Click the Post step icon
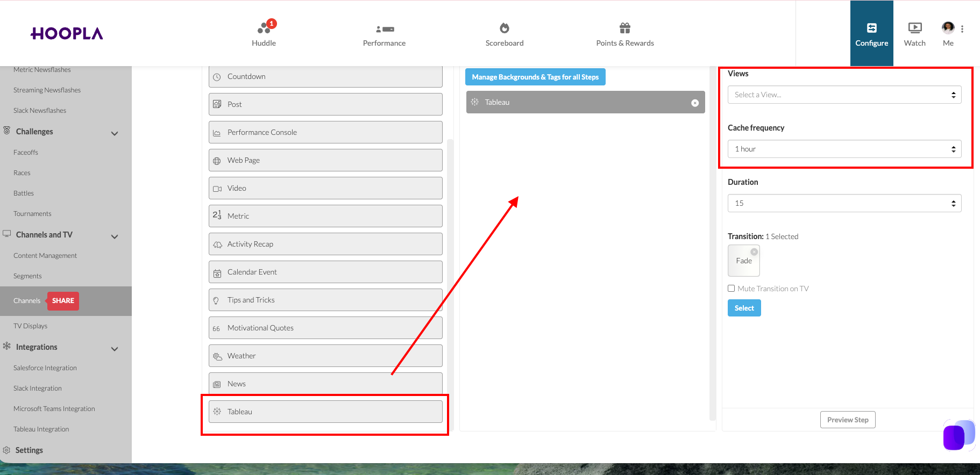This screenshot has width=980, height=475. coord(217,104)
